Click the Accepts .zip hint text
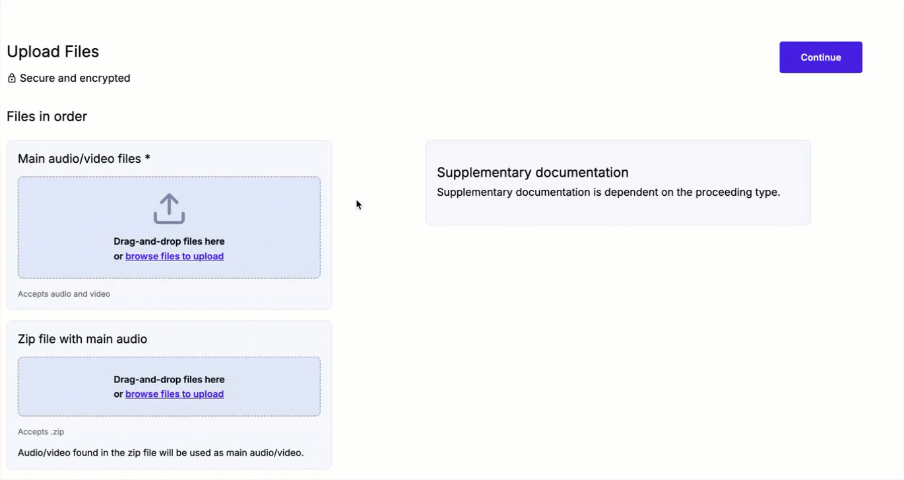 pyautogui.click(x=41, y=432)
